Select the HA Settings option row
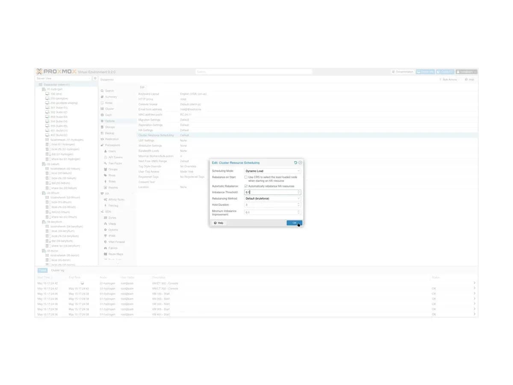This screenshot has height=385, width=513. pos(307,130)
